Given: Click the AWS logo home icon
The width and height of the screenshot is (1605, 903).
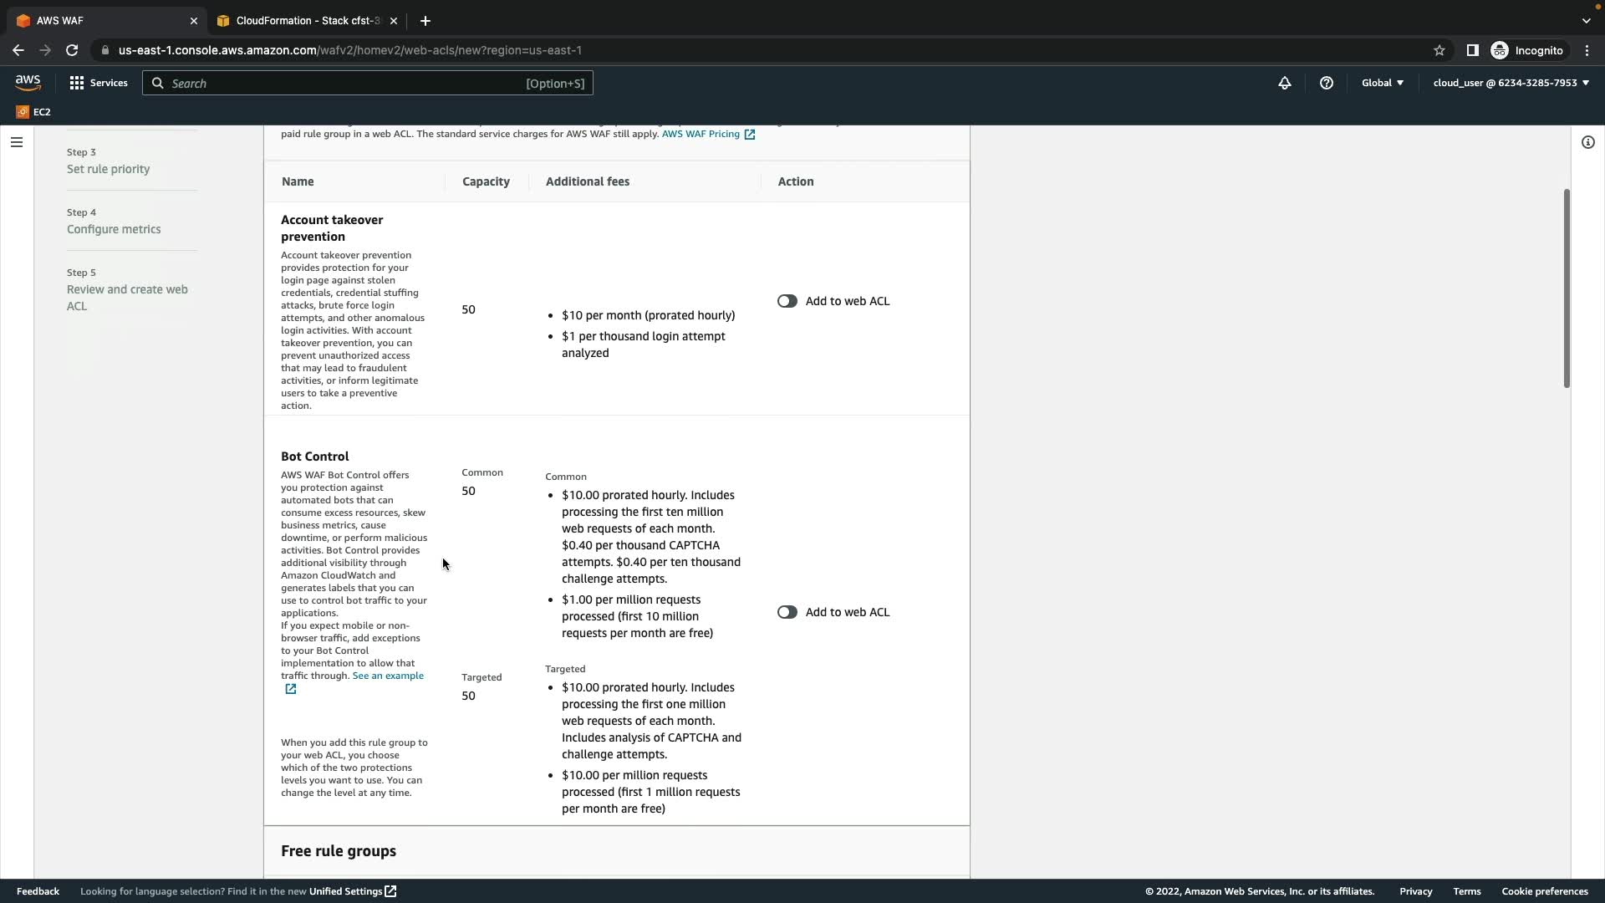Looking at the screenshot, I should tap(28, 82).
